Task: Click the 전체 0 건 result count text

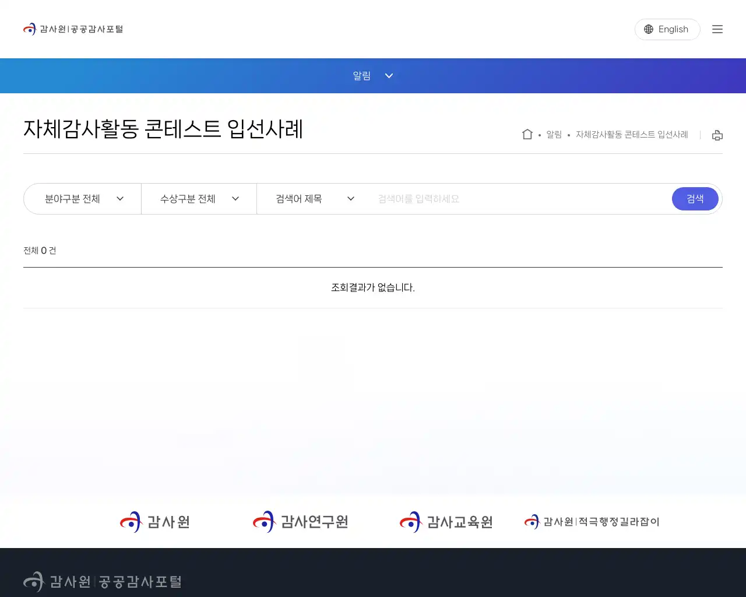Action: pyautogui.click(x=40, y=250)
